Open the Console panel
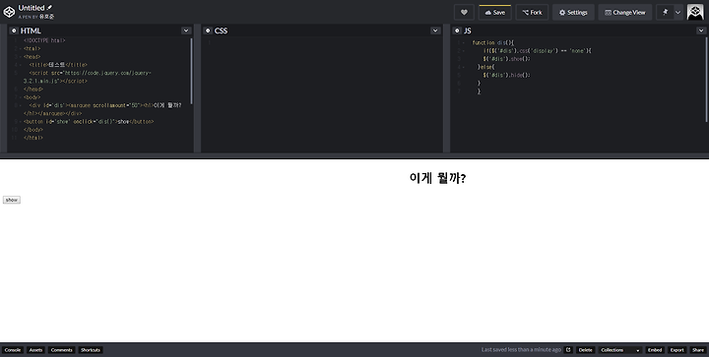709x357 pixels. 13,350
